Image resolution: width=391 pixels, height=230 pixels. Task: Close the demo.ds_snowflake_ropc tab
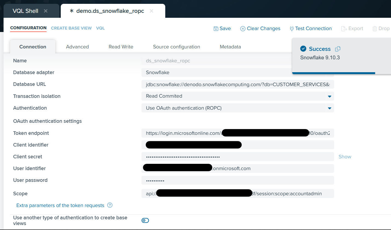pos(152,11)
